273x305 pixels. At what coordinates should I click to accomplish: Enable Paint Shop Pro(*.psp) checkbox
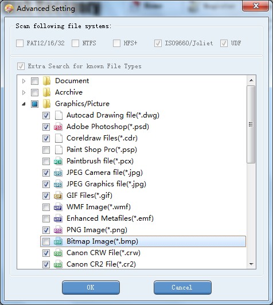[46, 150]
